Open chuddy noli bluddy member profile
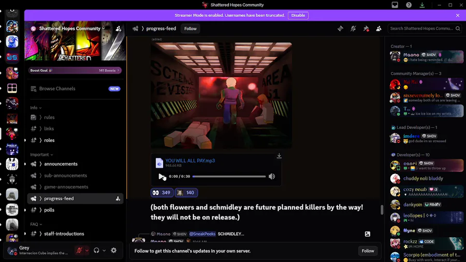 point(426,179)
